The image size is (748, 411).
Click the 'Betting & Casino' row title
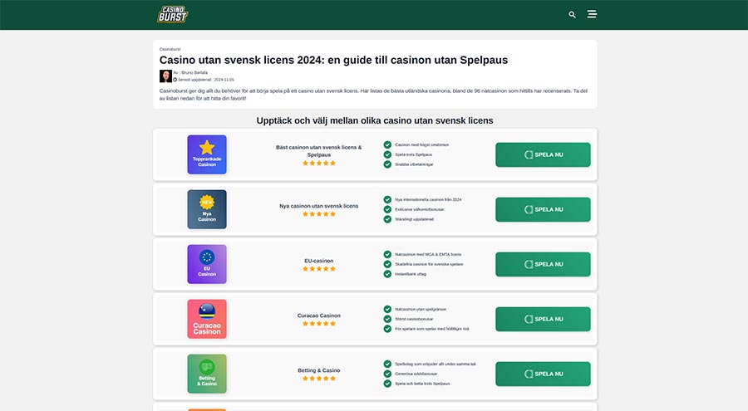[x=318, y=370]
